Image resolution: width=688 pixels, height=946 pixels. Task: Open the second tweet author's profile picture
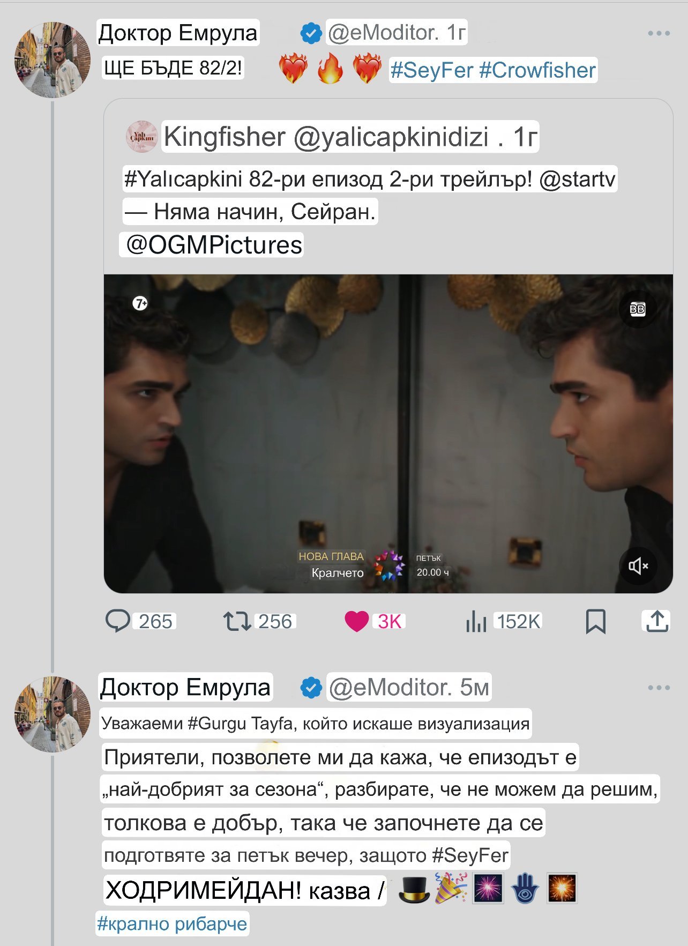pyautogui.click(x=53, y=714)
